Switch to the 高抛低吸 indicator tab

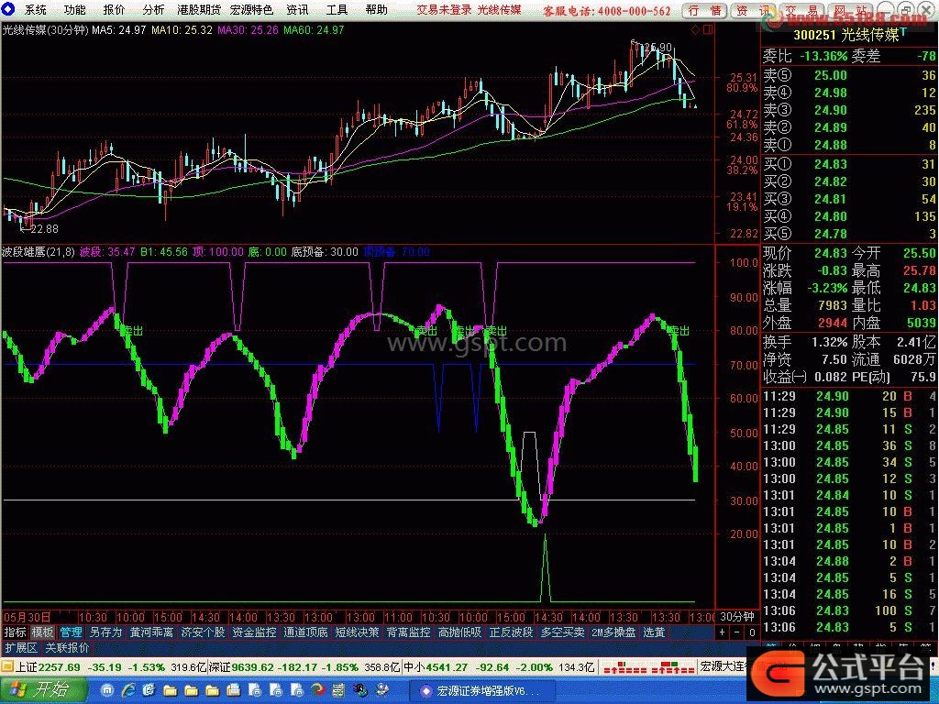pos(460,632)
